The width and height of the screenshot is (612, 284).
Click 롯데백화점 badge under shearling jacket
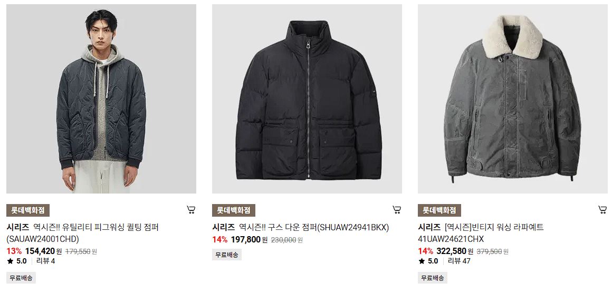coord(439,210)
